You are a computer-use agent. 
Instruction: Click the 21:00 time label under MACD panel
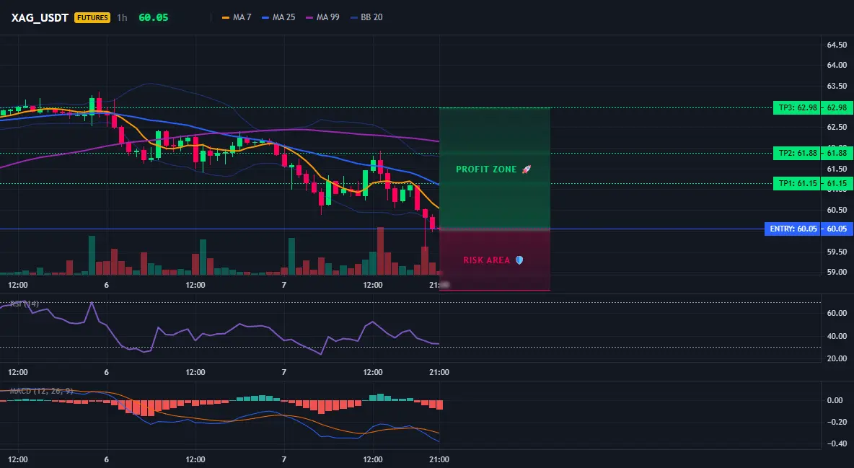[439, 459]
